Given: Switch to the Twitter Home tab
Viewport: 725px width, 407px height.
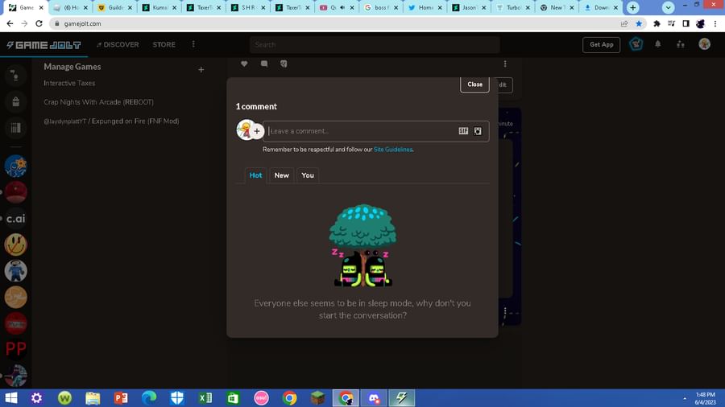Looking at the screenshot, I should pyautogui.click(x=425, y=7).
